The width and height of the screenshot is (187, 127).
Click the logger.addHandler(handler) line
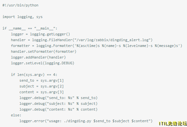[38, 57]
